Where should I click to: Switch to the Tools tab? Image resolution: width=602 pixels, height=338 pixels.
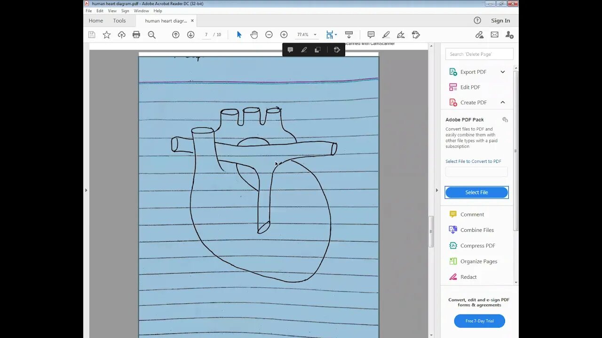click(x=119, y=21)
